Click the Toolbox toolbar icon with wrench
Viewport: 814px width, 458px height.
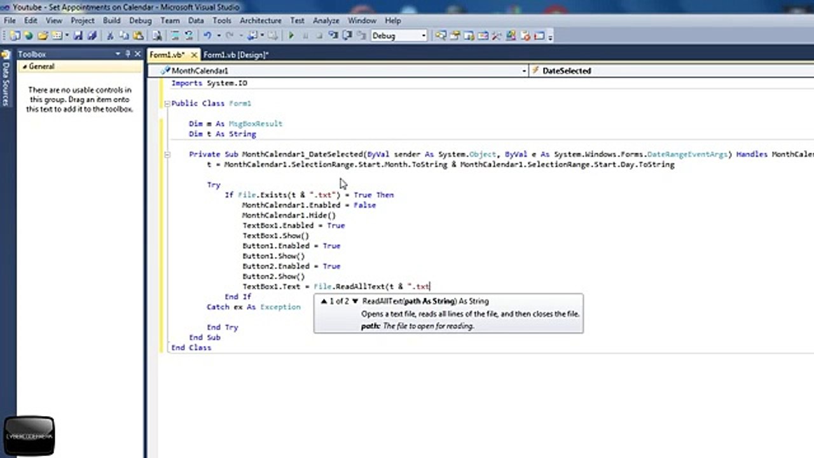[496, 36]
